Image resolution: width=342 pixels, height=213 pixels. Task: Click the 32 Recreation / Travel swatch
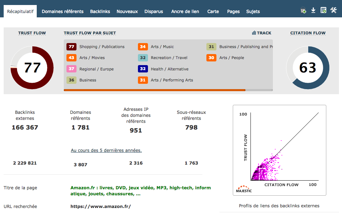pyautogui.click(x=143, y=58)
